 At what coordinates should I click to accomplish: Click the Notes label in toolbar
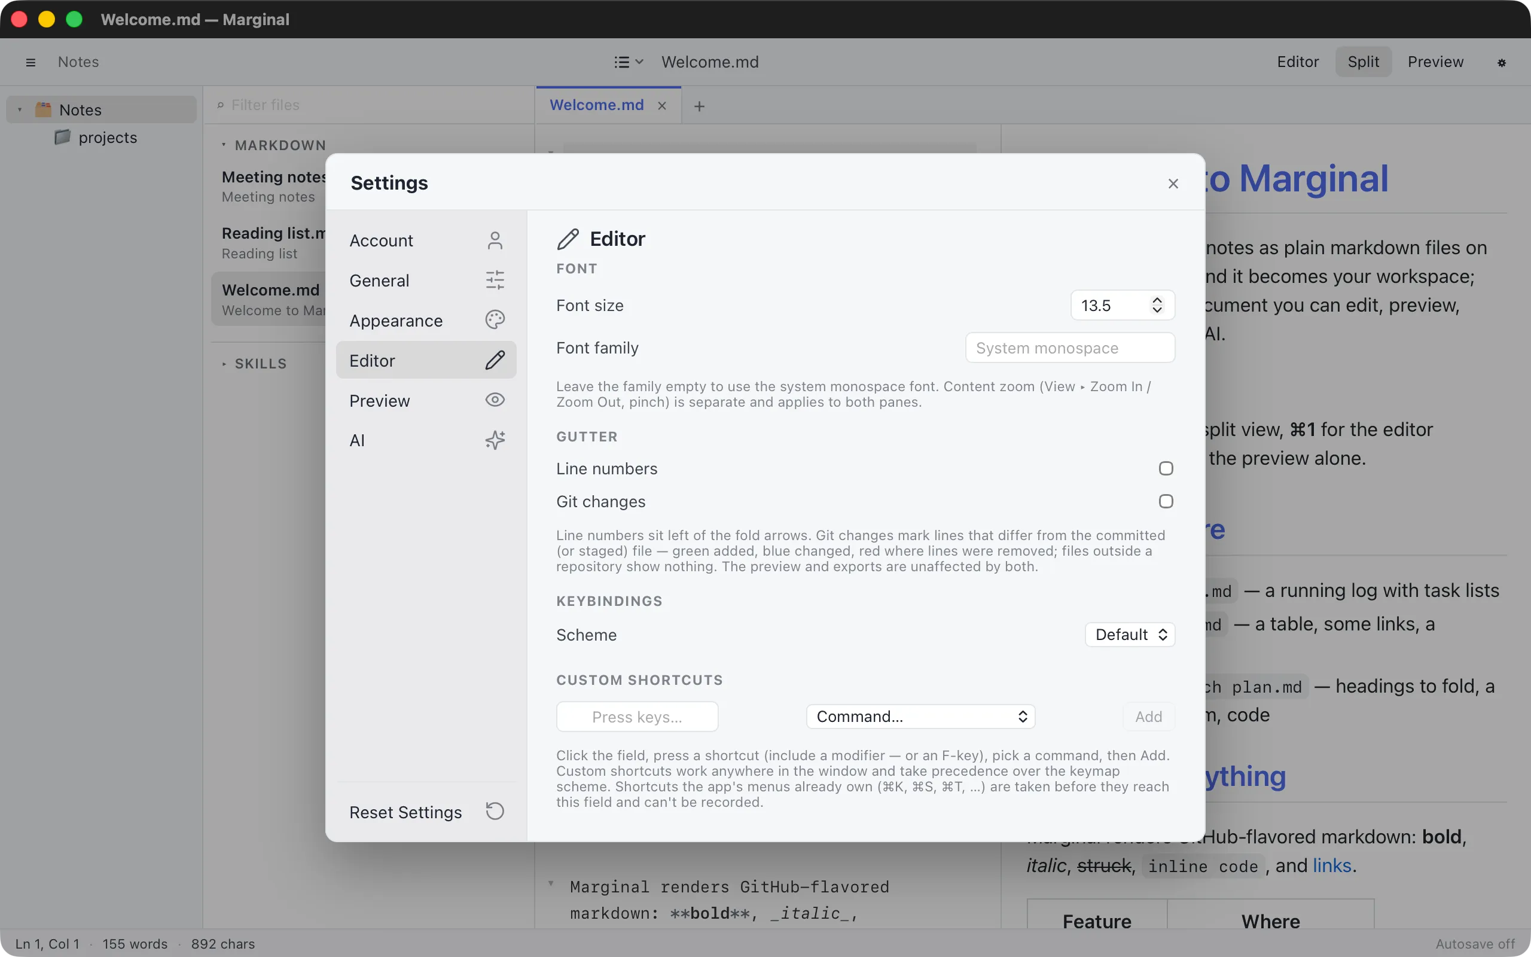(78, 62)
